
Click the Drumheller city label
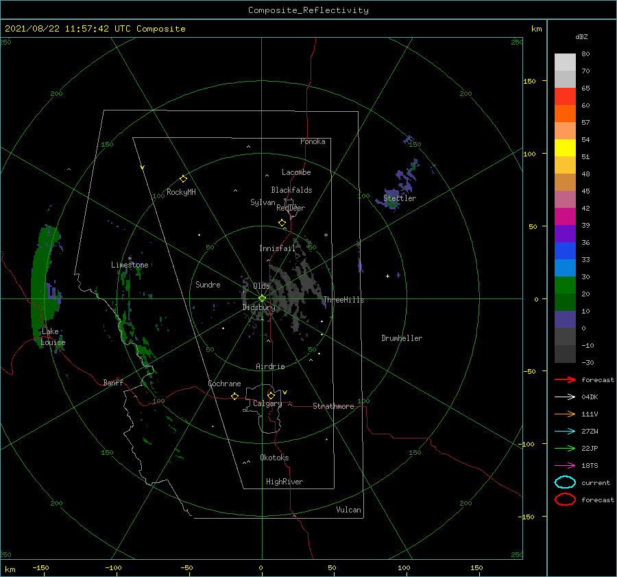(402, 338)
